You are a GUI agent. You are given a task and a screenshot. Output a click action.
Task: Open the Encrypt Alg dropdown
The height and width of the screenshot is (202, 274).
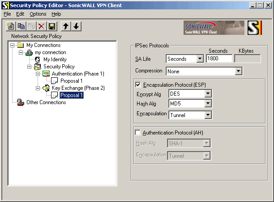[207, 94]
